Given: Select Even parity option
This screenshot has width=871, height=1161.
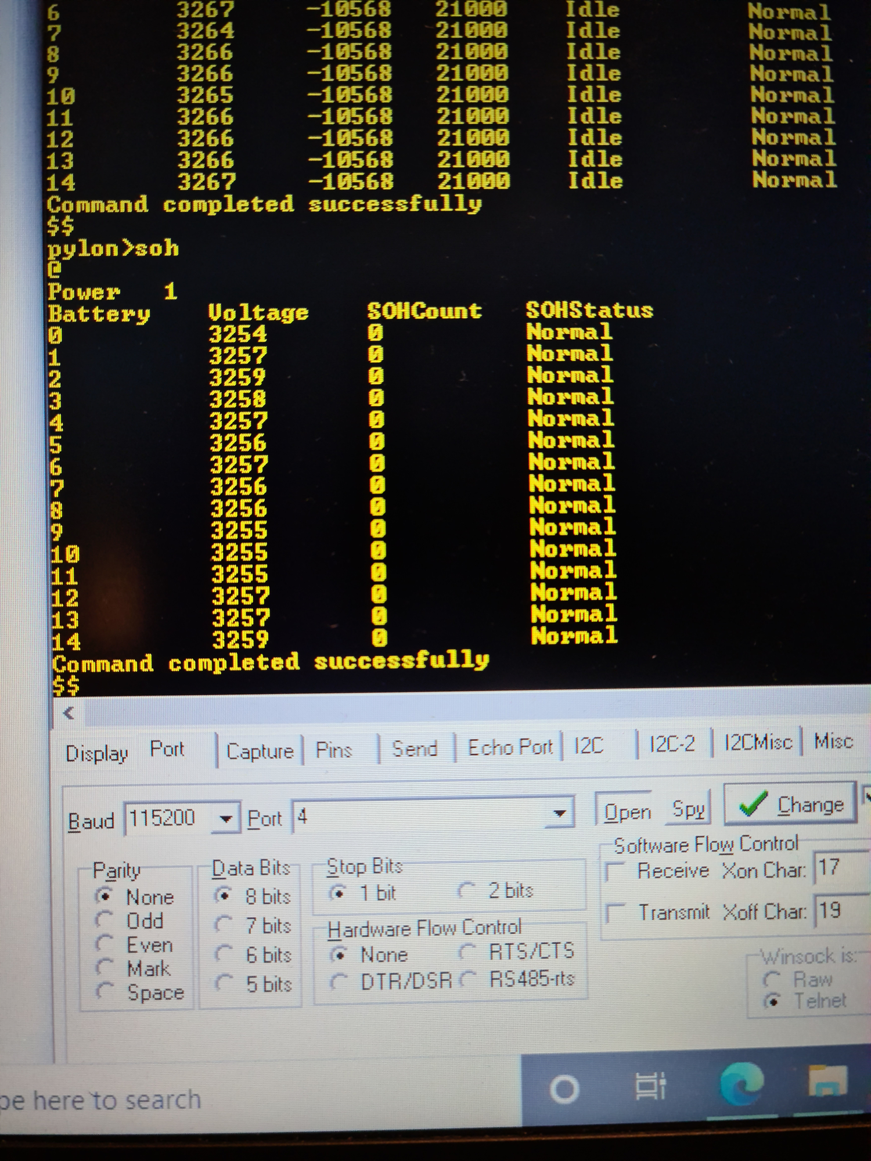Looking at the screenshot, I should coord(135,945).
